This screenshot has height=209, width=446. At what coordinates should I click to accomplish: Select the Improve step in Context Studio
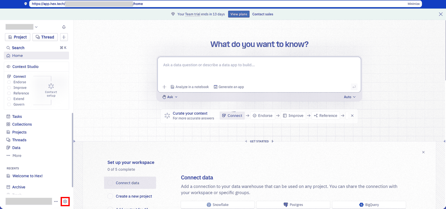pyautogui.click(x=20, y=88)
